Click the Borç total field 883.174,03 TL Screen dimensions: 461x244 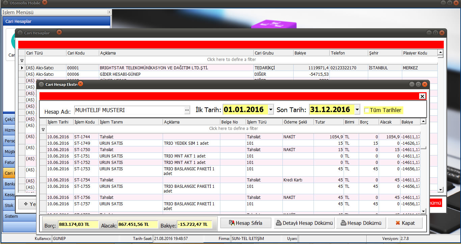click(78, 224)
